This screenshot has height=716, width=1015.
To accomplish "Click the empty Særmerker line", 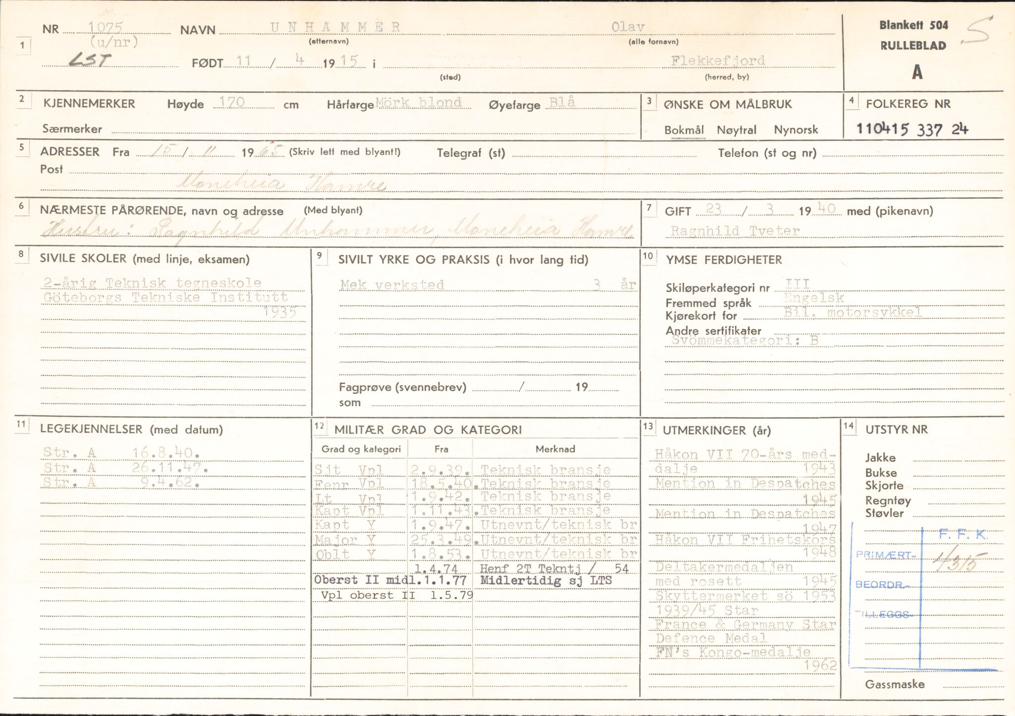I will [373, 129].
